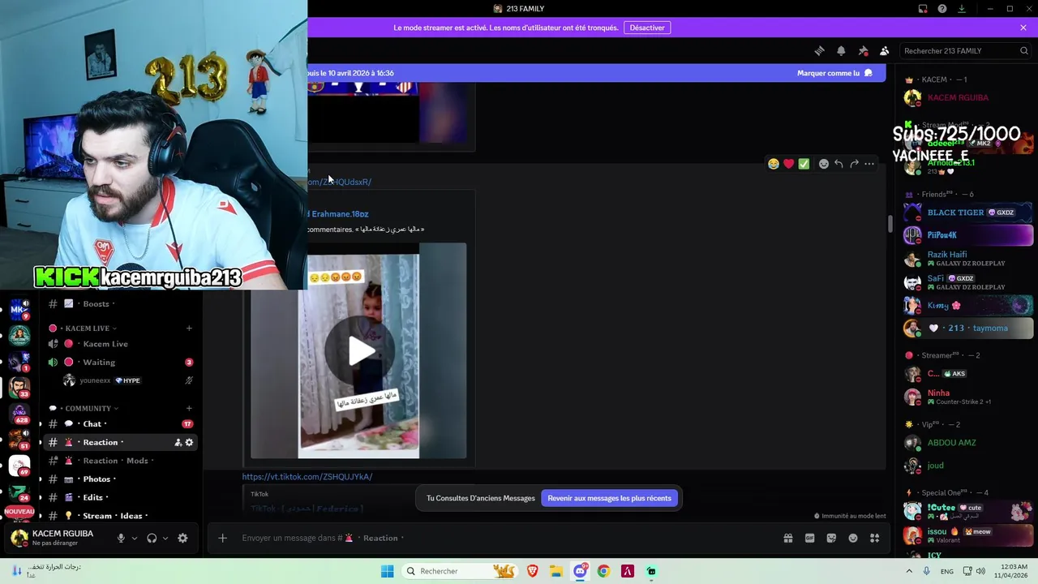This screenshot has height=584, width=1038.
Task: Open KACEM RGUIBA member profile in list
Action: coord(968,97)
